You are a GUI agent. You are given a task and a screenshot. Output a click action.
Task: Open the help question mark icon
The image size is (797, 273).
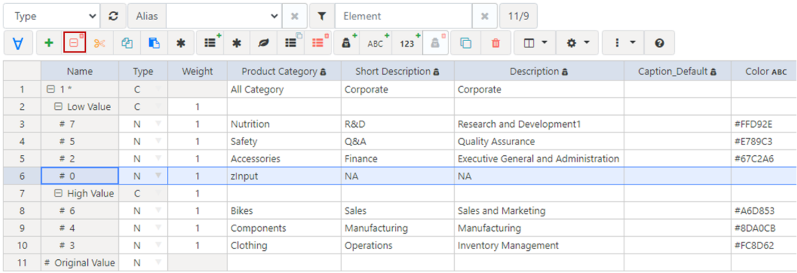click(x=659, y=43)
